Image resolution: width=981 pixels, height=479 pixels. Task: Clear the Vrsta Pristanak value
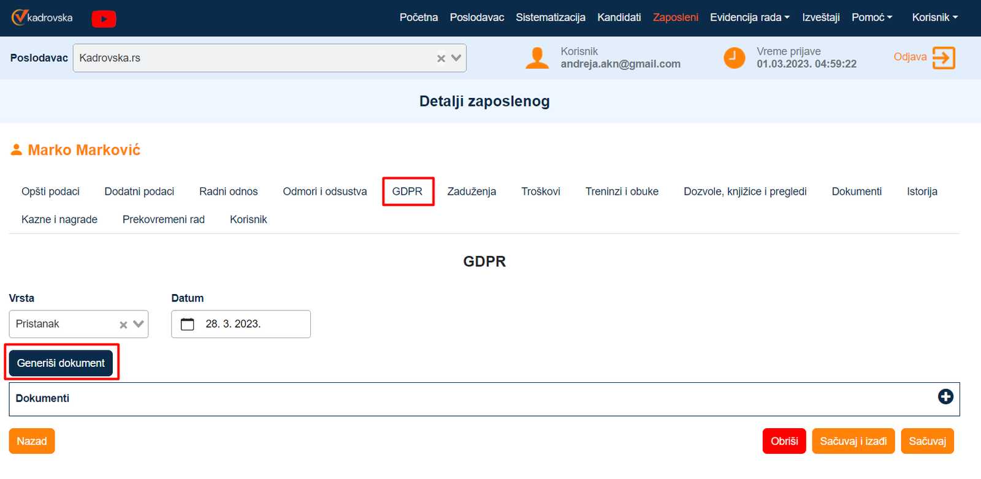pyautogui.click(x=123, y=325)
